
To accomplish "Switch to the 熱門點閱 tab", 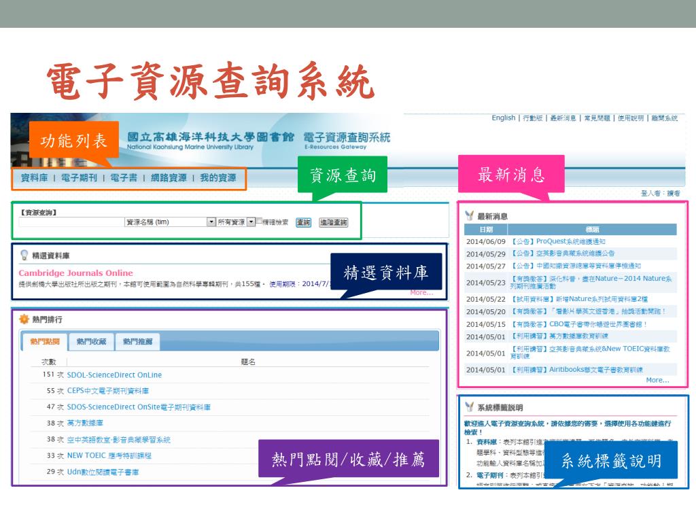I will click(x=44, y=341).
